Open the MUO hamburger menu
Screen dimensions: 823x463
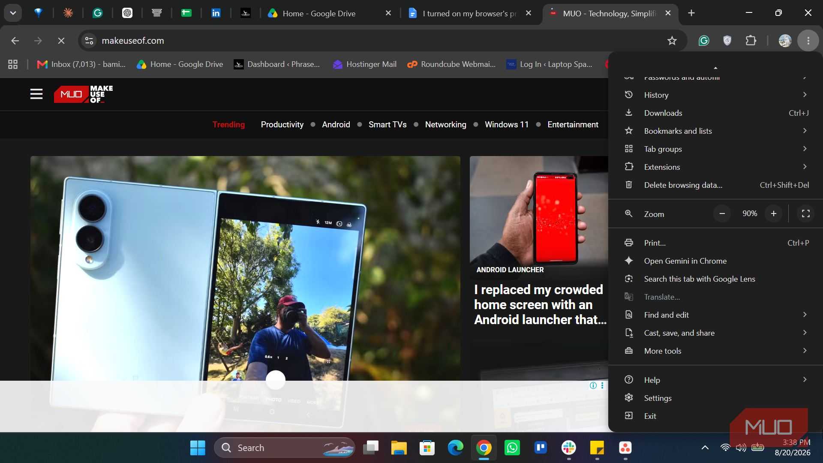click(36, 94)
